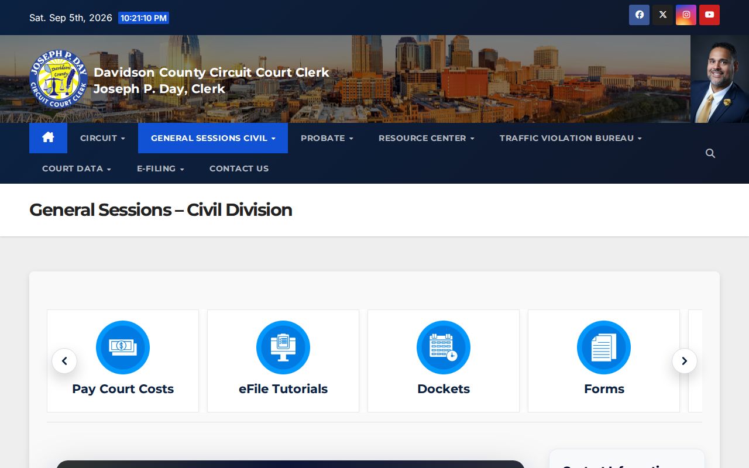
Task: Open the E-Filing dropdown menu
Action: (x=160, y=168)
